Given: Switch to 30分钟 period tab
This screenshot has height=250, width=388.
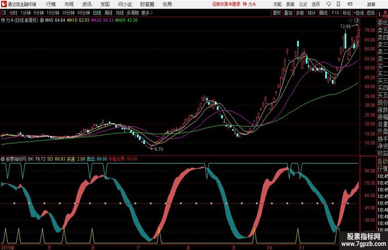Looking at the screenshot, I should (68, 13).
